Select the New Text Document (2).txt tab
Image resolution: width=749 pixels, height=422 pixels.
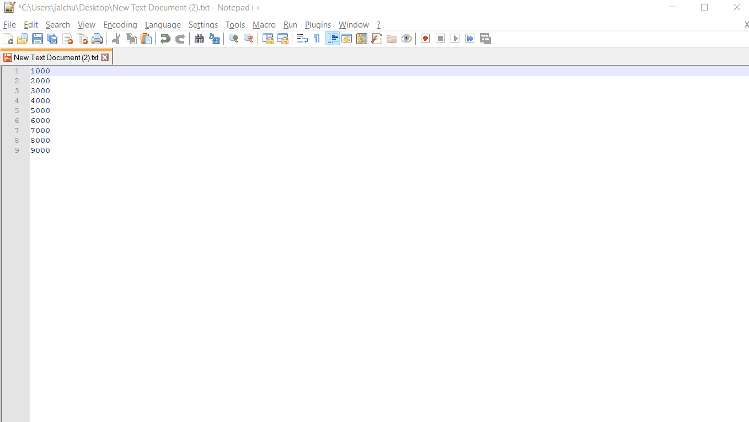(x=56, y=57)
